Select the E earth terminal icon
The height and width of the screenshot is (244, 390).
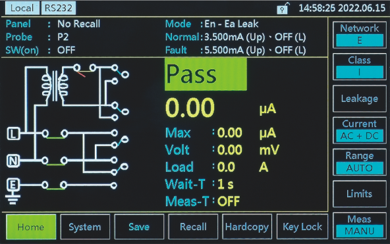(13, 185)
